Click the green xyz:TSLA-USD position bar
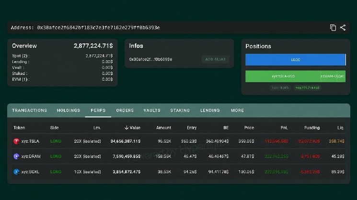Screen dimensions: 357x200 pyautogui.click(x=283, y=76)
